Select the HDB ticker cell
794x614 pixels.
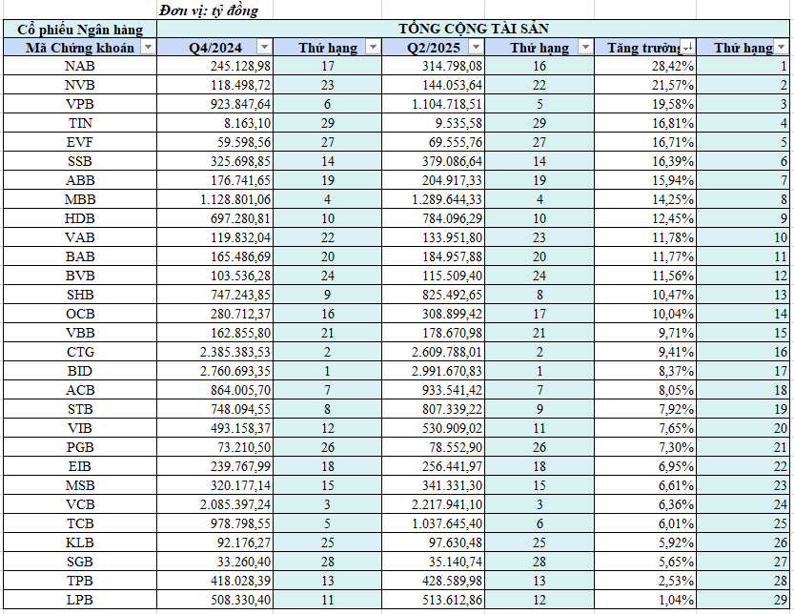[x=80, y=218]
